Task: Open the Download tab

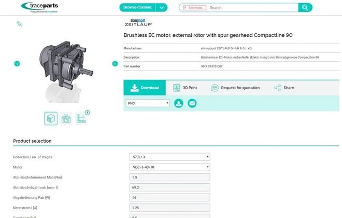Action: 144,88
